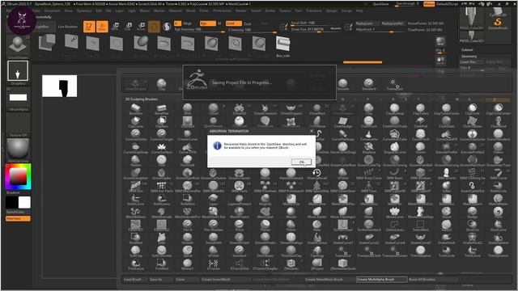Pick the CurveMultiTube brush
The image size is (518, 291).
[394, 135]
